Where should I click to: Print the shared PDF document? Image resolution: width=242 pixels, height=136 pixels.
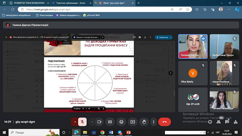(140, 37)
